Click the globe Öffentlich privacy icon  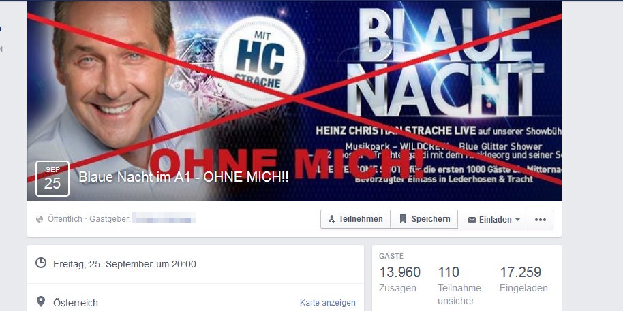pyautogui.click(x=40, y=219)
